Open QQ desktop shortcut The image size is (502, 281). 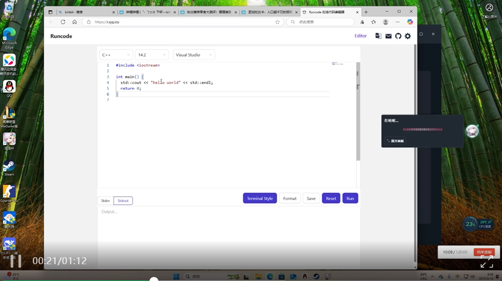pyautogui.click(x=9, y=89)
